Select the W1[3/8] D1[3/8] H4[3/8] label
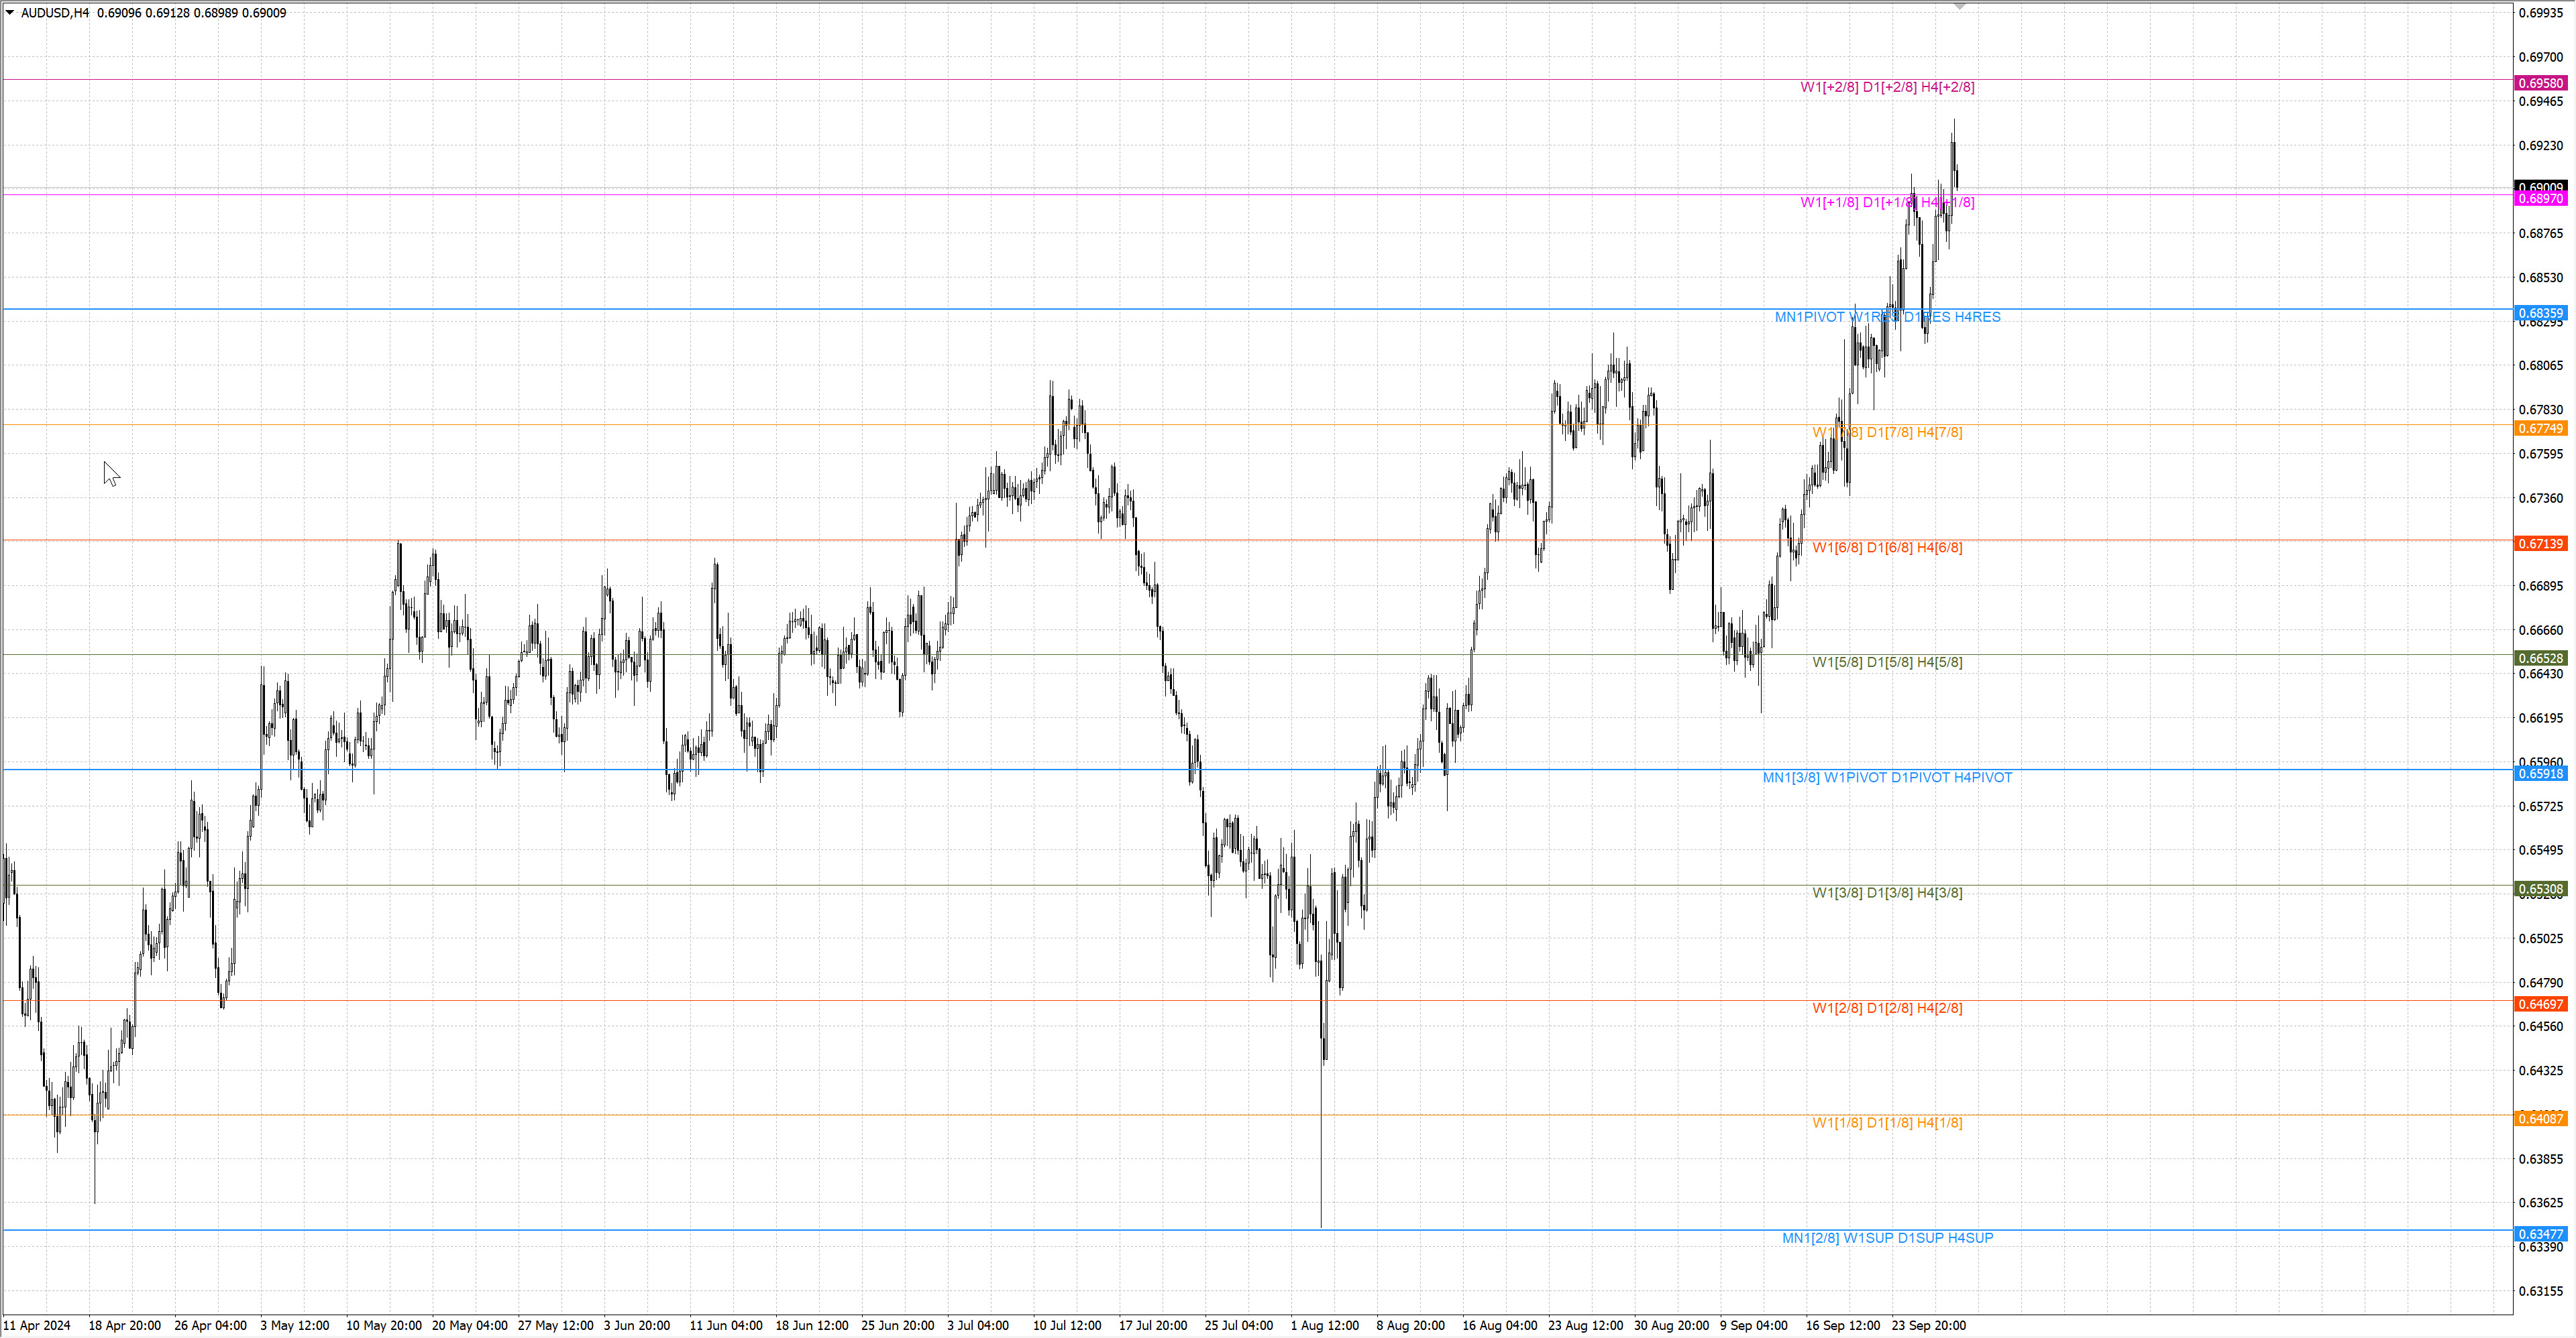Viewport: 2576px width, 1338px height. click(1887, 892)
